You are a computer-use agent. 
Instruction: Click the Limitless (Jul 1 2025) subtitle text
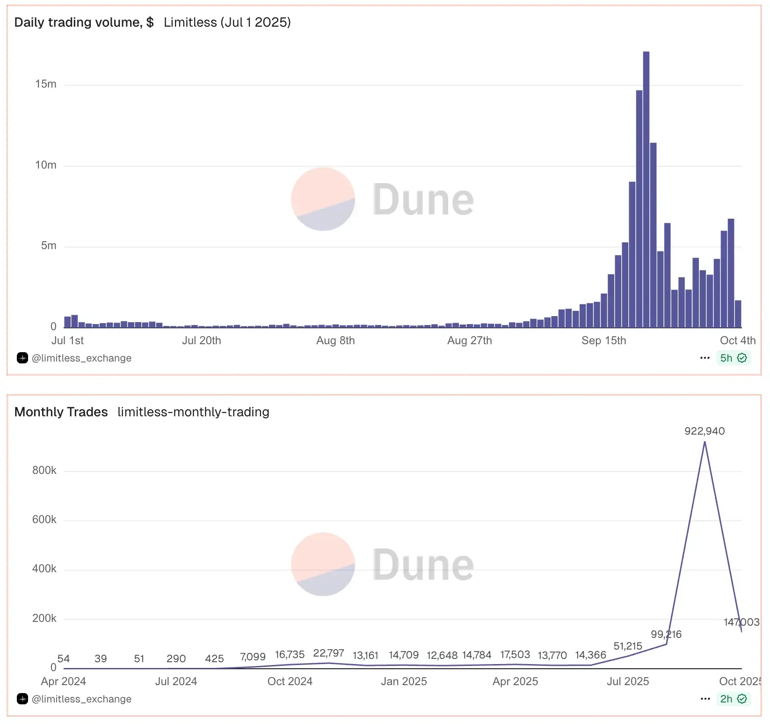click(x=227, y=22)
